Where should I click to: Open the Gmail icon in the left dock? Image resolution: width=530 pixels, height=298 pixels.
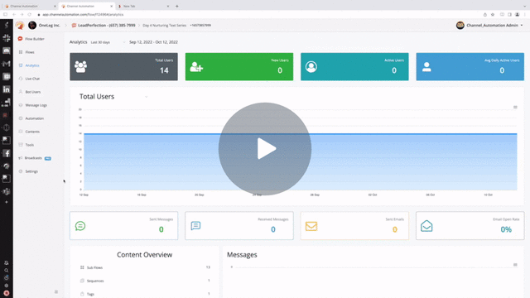click(7, 64)
